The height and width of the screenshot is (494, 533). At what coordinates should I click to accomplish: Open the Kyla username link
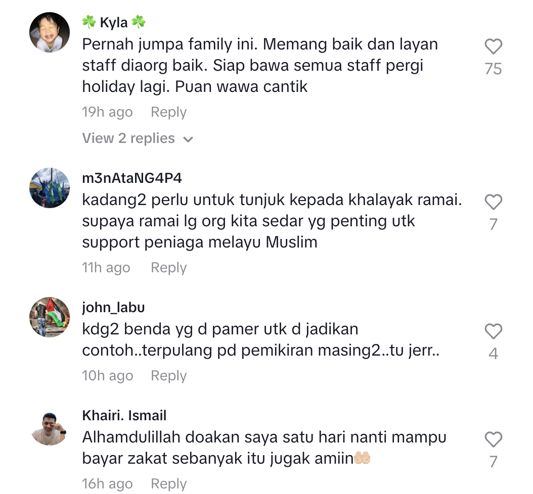tap(114, 22)
